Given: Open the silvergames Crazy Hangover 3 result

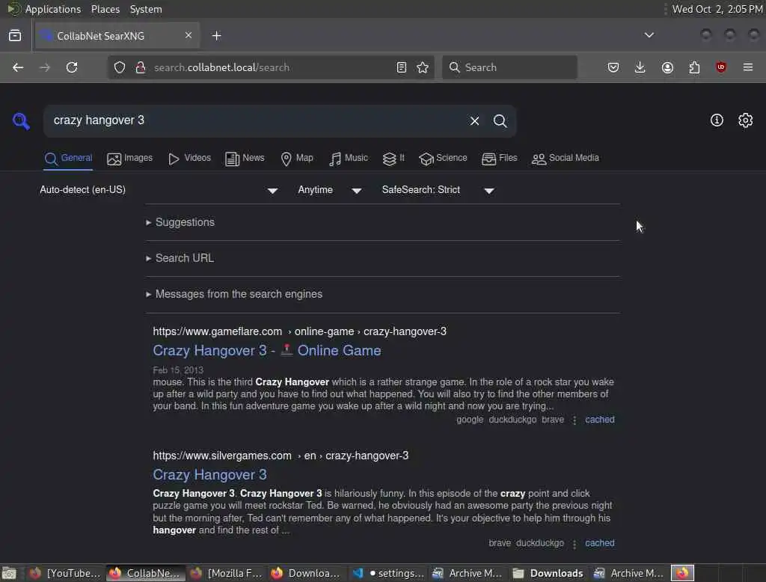Looking at the screenshot, I should click(x=209, y=475).
